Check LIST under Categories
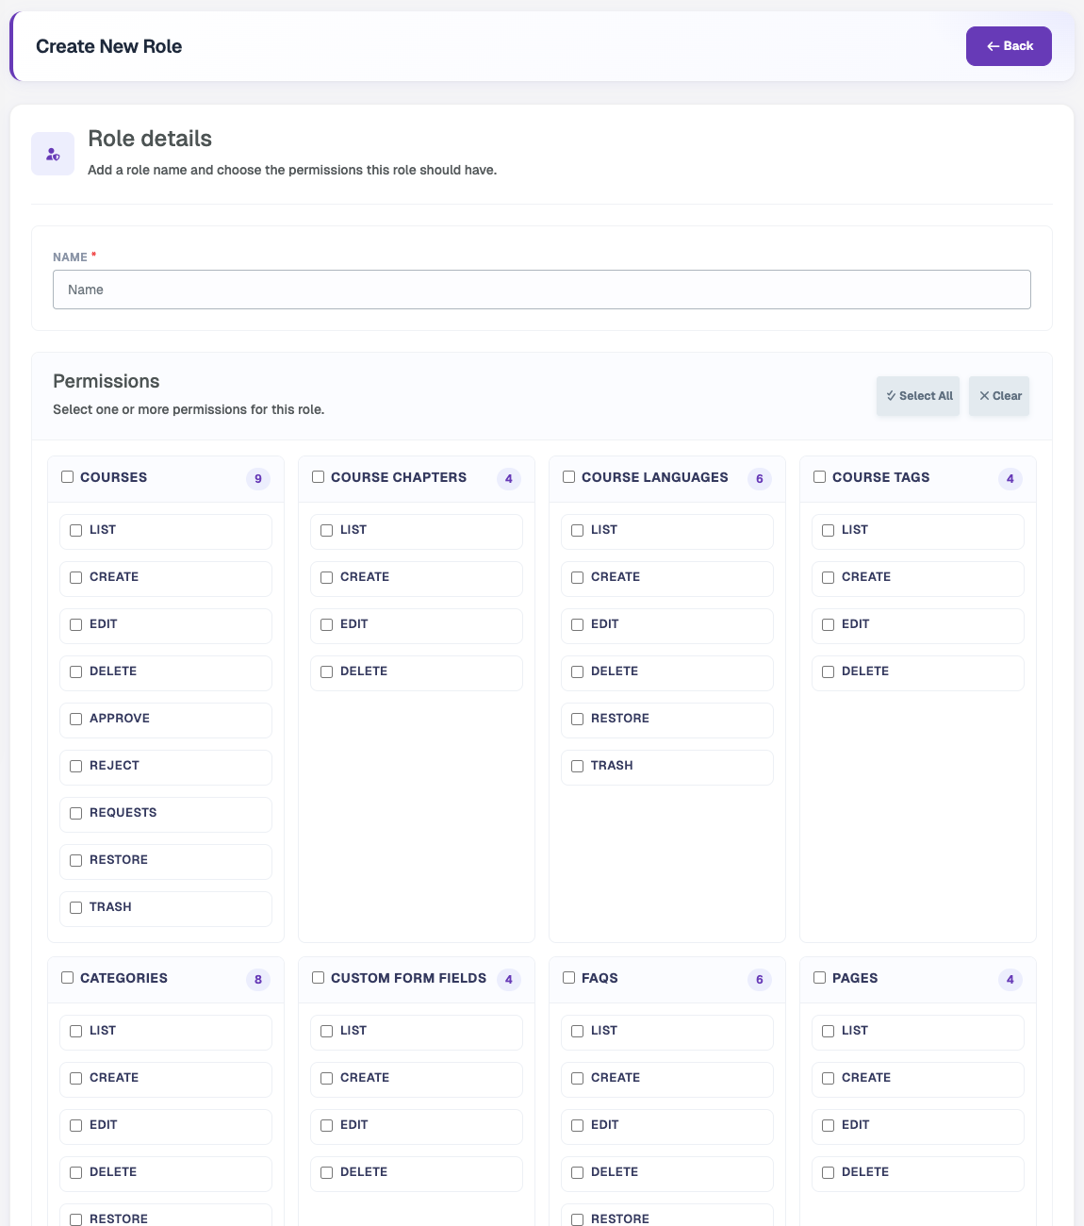This screenshot has width=1084, height=1226. [76, 1032]
